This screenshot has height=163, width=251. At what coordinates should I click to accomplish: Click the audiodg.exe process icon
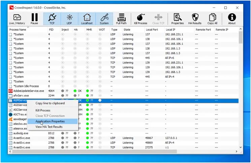coord(10,133)
